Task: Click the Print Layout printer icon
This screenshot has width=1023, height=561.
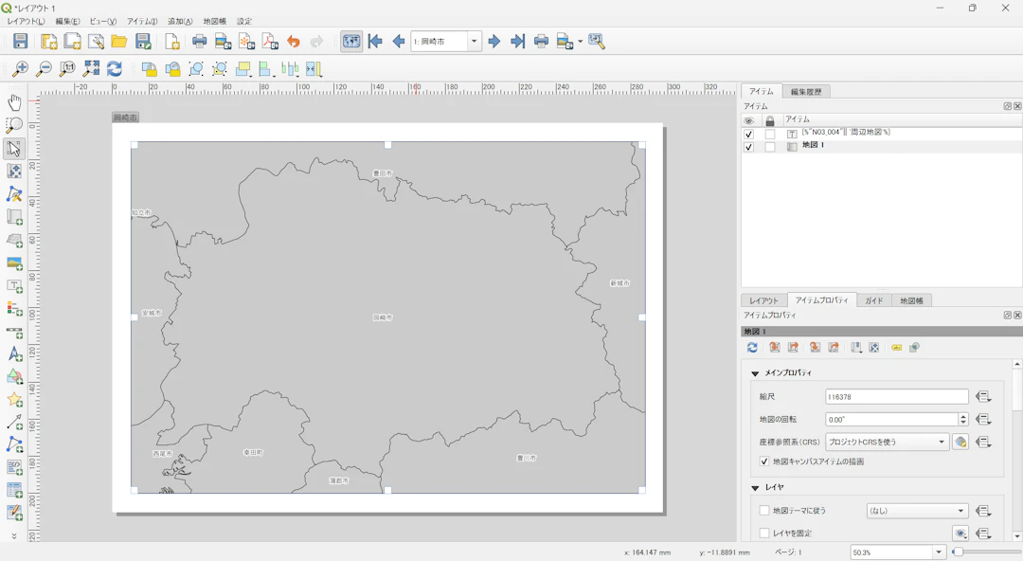Action: pos(199,41)
